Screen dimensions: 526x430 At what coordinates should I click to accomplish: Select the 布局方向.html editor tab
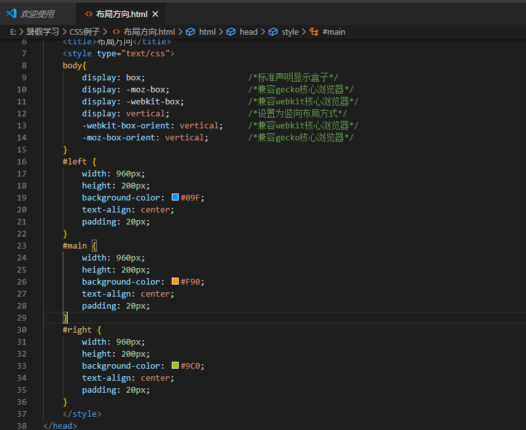(x=122, y=14)
